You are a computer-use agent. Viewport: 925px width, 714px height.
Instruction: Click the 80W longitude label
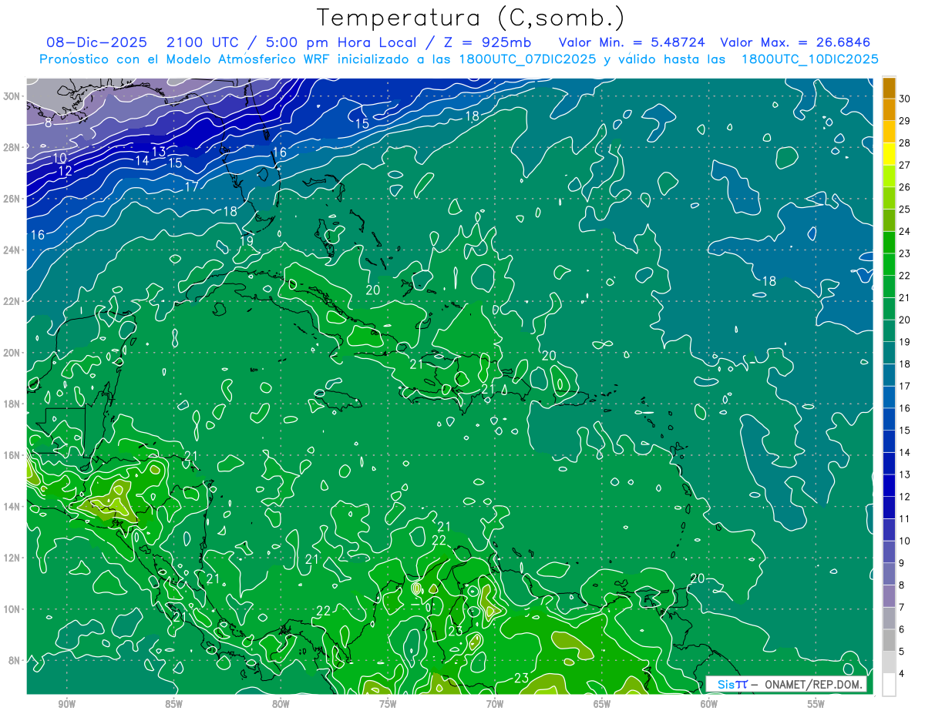[281, 704]
